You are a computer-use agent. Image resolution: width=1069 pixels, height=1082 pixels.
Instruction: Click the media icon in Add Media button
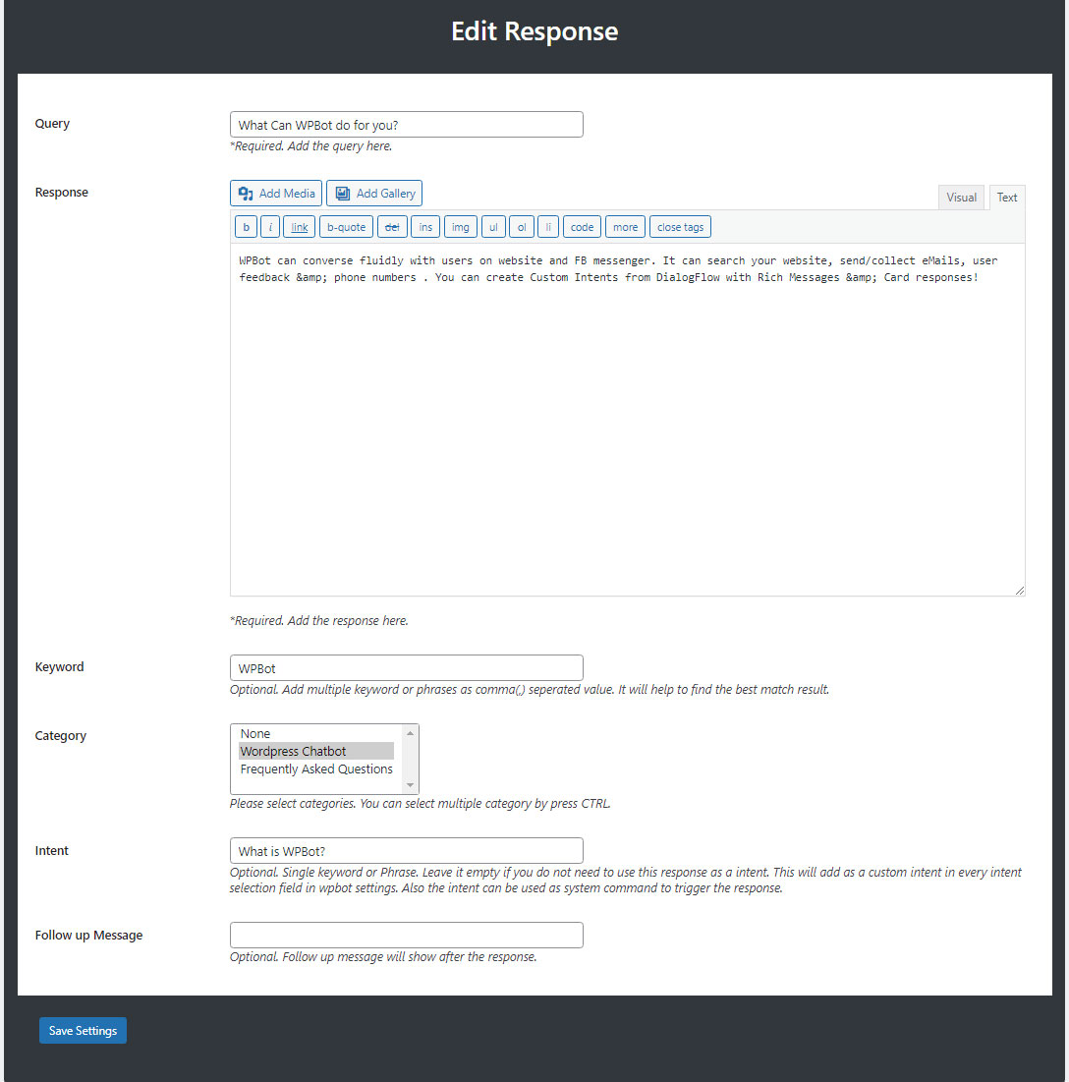point(246,194)
